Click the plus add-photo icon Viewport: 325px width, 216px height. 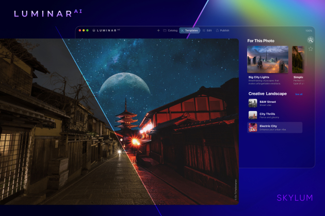tap(158, 30)
